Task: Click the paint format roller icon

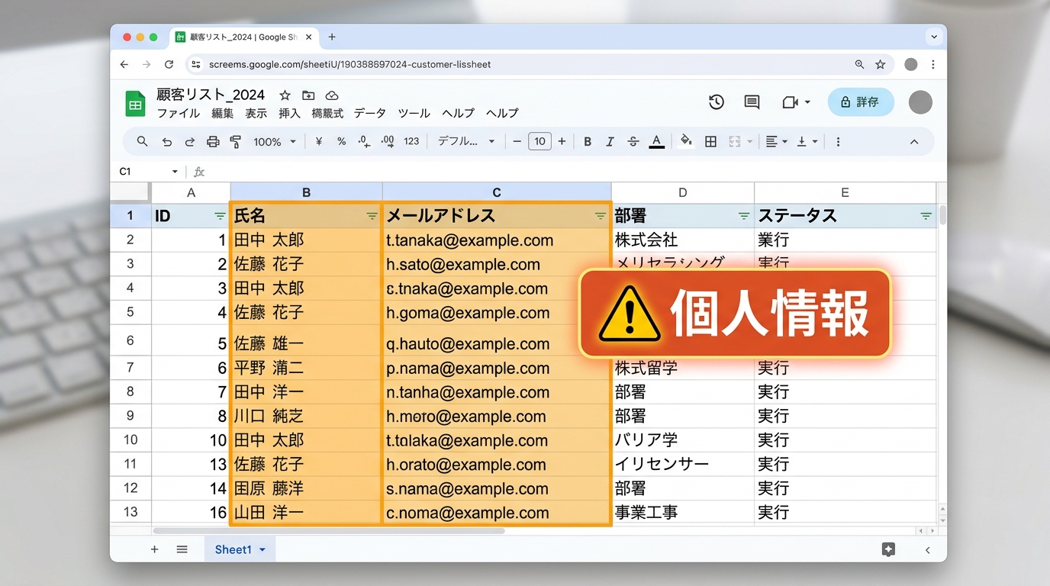Action: coord(236,141)
